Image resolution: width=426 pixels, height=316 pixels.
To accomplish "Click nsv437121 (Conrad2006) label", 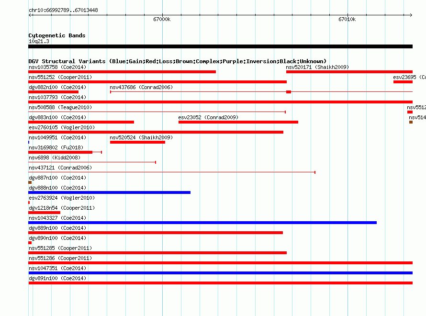I will pos(60,168).
